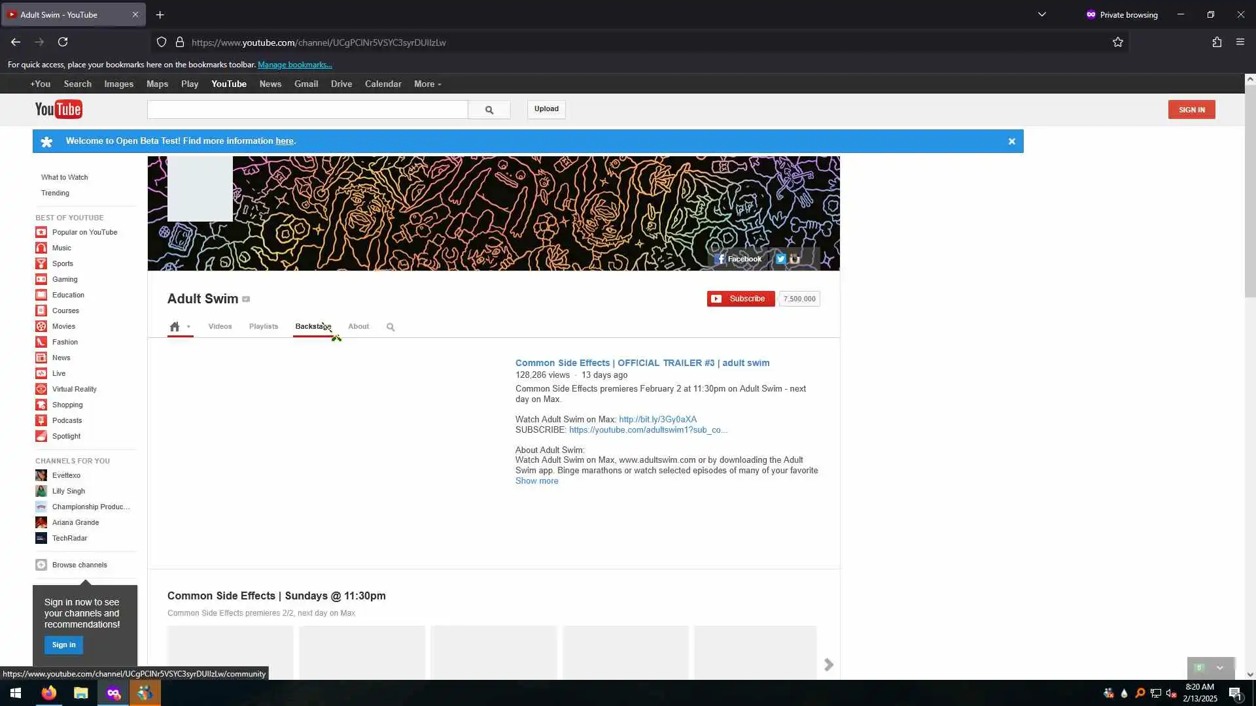
Task: Open the Firefox extensions icon
Action: [x=1216, y=42]
